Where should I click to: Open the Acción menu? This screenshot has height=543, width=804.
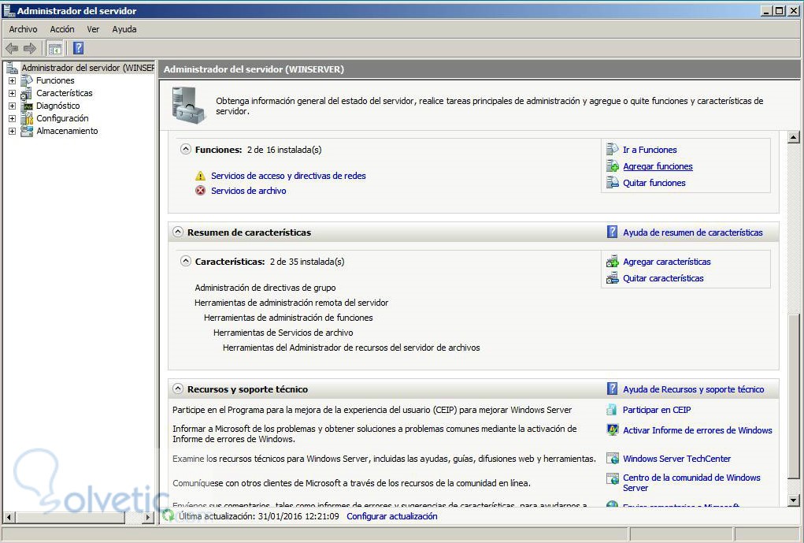(62, 29)
